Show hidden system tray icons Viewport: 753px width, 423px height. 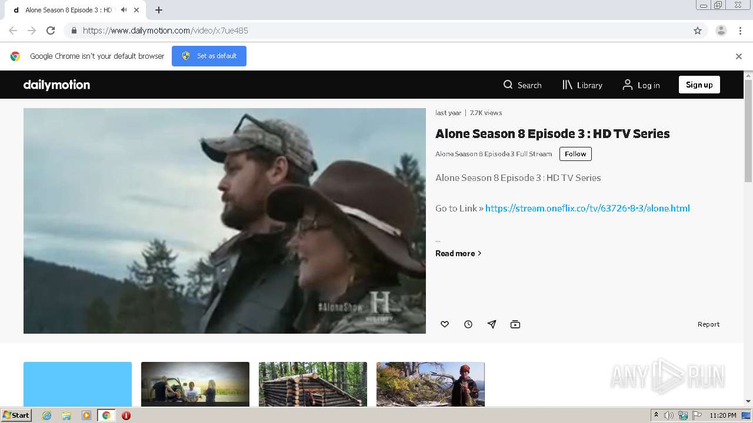[656, 415]
